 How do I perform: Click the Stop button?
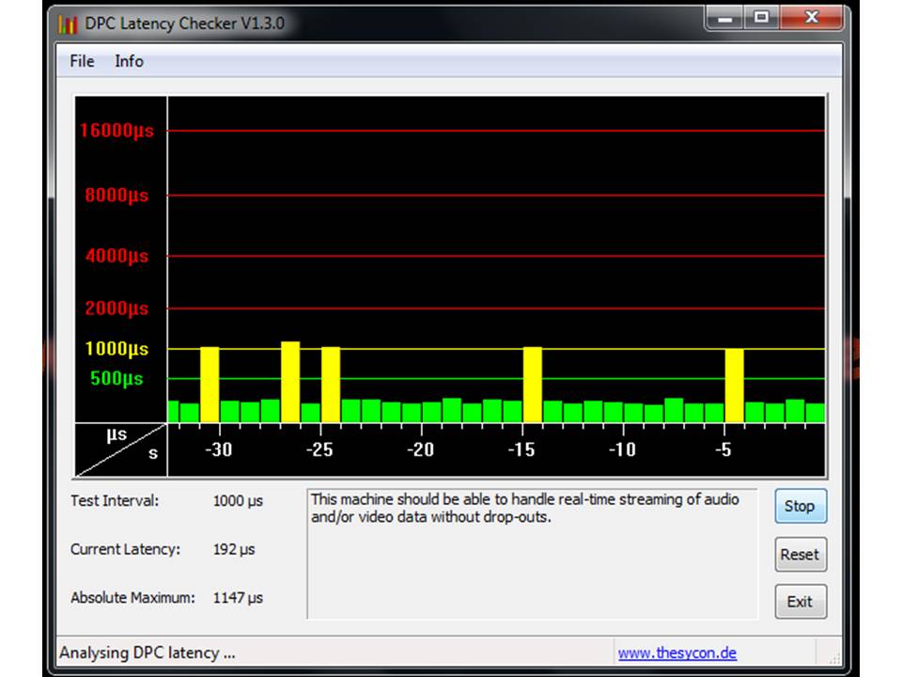point(801,506)
